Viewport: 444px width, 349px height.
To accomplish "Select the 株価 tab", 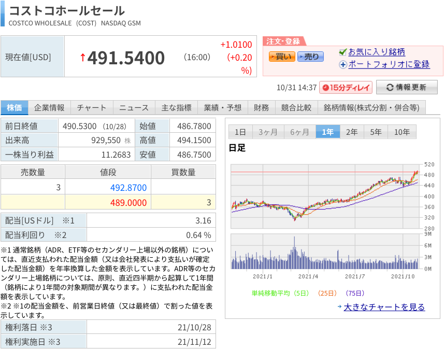I will click(14, 108).
